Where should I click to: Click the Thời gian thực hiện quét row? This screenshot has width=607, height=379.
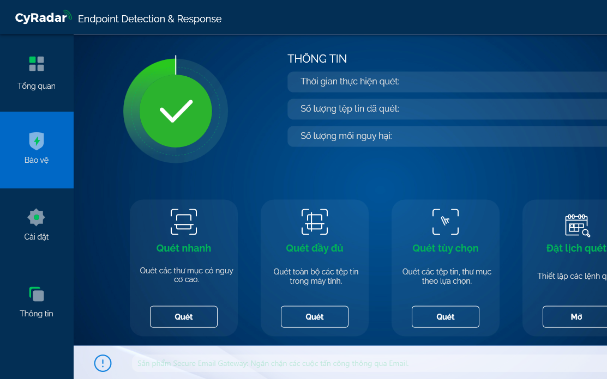pos(447,82)
